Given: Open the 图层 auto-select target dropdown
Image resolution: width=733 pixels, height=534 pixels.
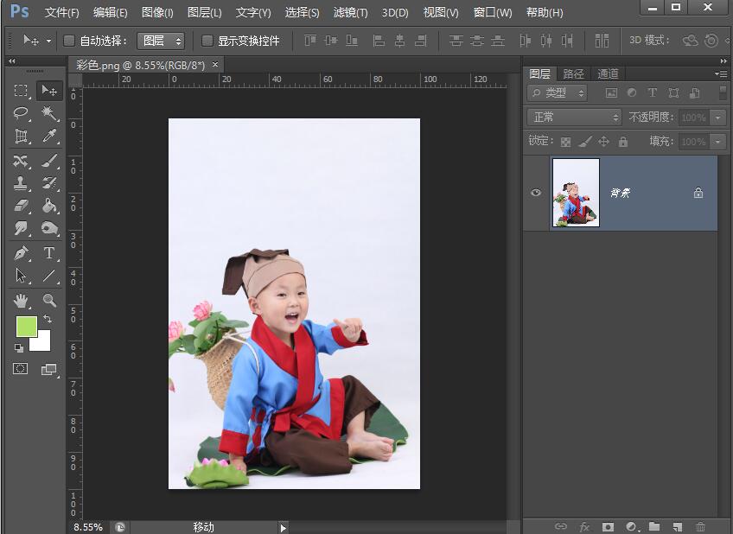Looking at the screenshot, I should pyautogui.click(x=161, y=41).
